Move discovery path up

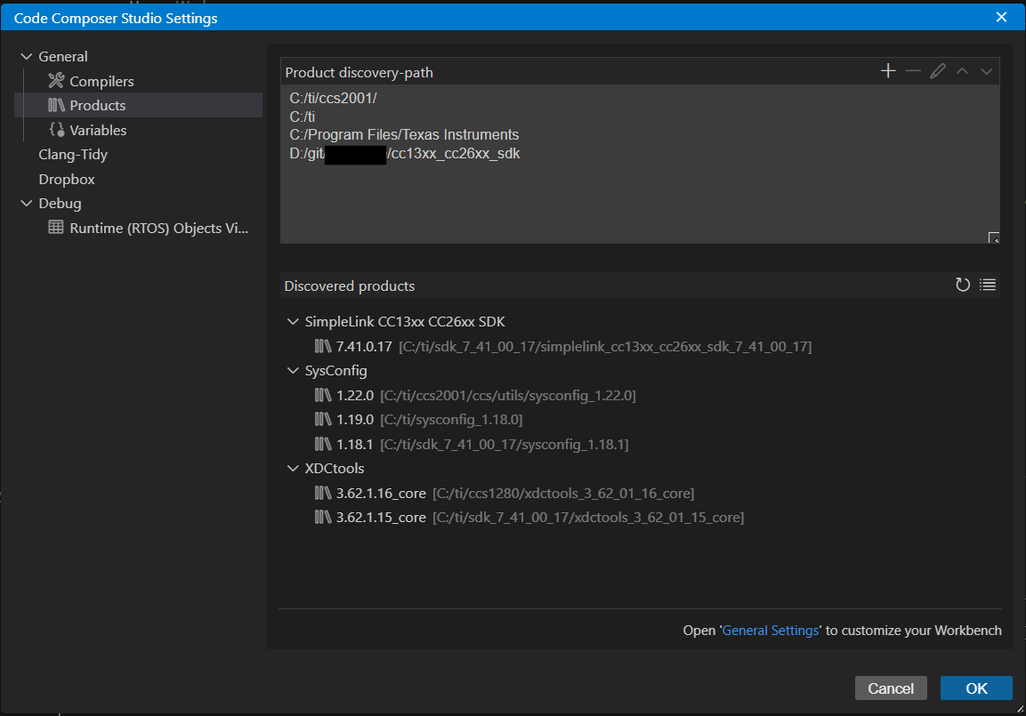962,71
